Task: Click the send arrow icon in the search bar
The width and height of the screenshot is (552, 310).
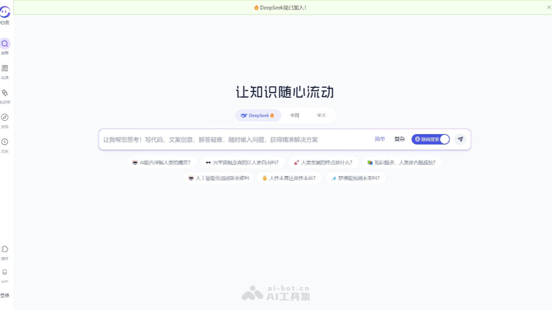Action: click(x=460, y=139)
